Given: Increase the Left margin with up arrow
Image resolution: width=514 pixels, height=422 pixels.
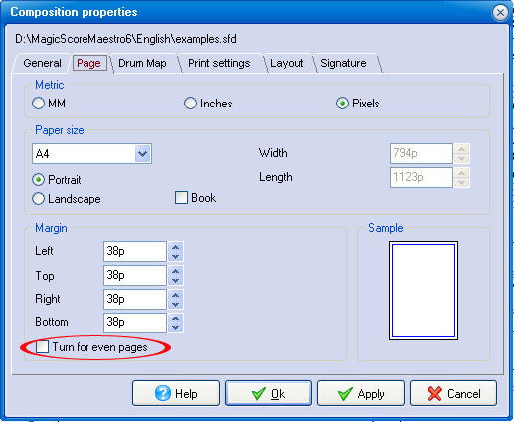Looking at the screenshot, I should (176, 247).
